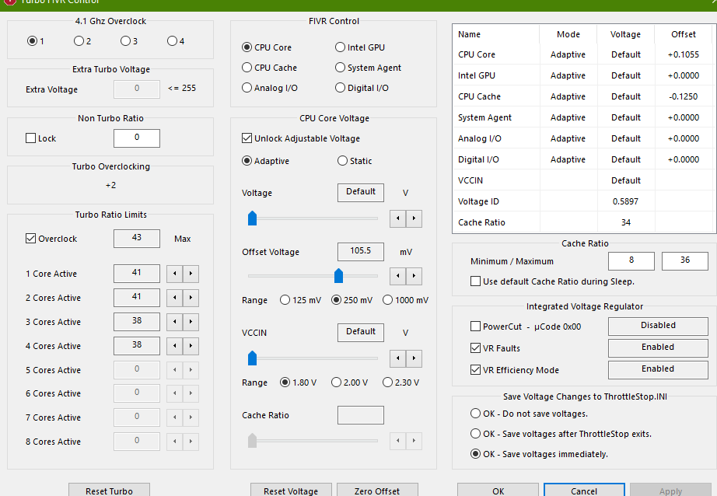This screenshot has height=496, width=717.
Task: Click the Zero Offset button
Action: tap(377, 491)
